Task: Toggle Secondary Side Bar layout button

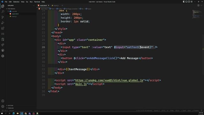Action: coord(189,2)
